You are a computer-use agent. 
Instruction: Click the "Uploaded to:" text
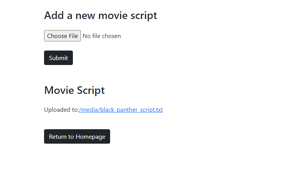click(x=61, y=110)
